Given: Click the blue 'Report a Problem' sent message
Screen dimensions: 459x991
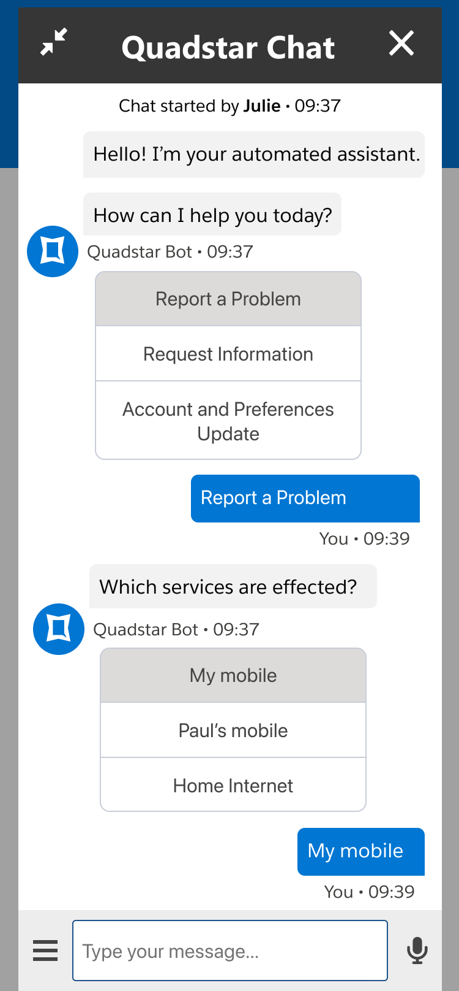Looking at the screenshot, I should pos(305,498).
